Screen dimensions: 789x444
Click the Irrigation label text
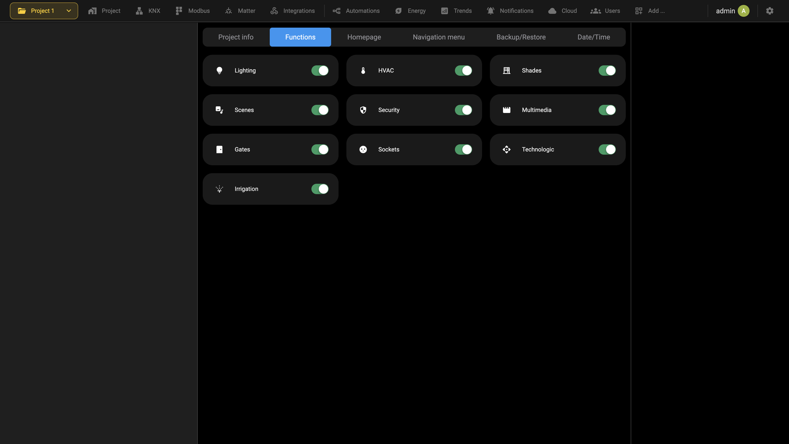pos(247,189)
